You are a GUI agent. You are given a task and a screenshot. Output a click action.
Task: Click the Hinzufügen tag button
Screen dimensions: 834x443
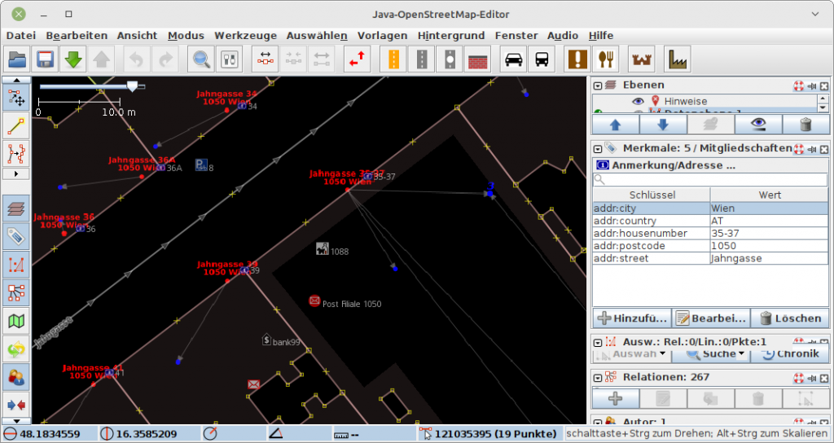click(631, 318)
